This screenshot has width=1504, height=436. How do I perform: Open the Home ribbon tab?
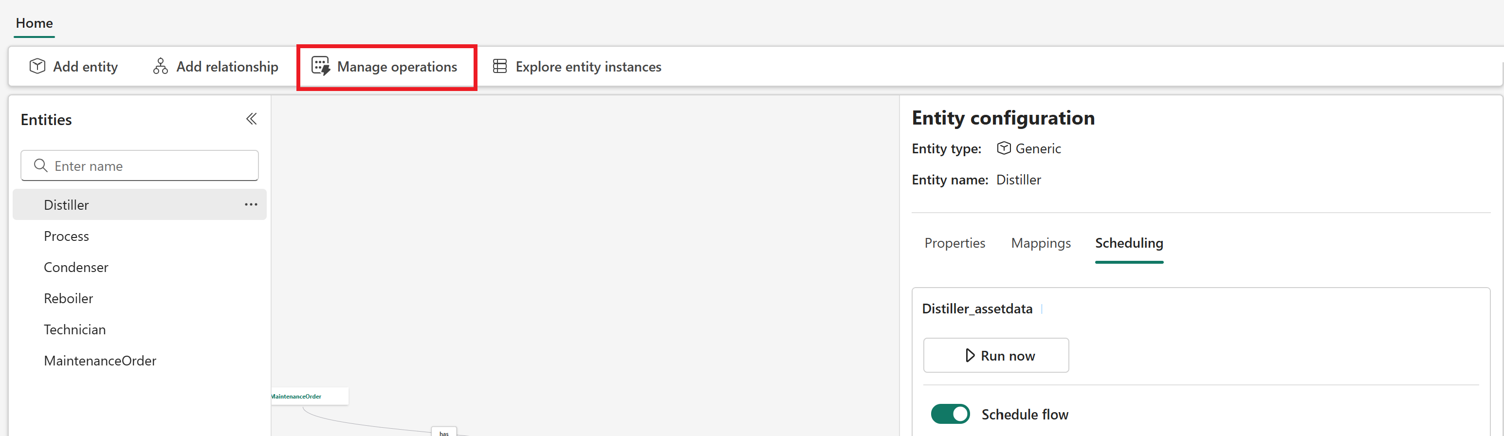[x=34, y=23]
